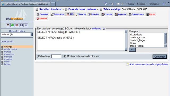
Task: Click the tanque table icon
Action: pyautogui.click(x=2, y=64)
